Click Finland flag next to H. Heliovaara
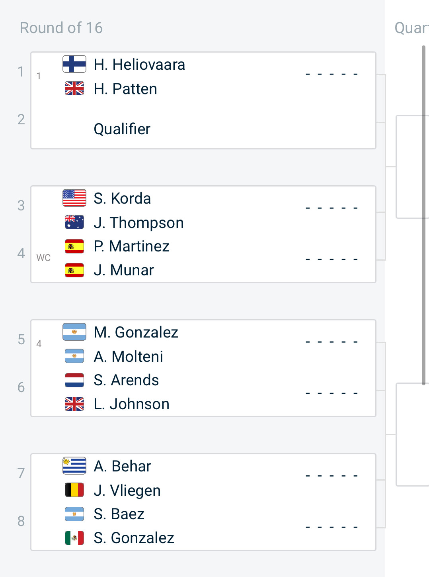The height and width of the screenshot is (577, 429). [74, 64]
